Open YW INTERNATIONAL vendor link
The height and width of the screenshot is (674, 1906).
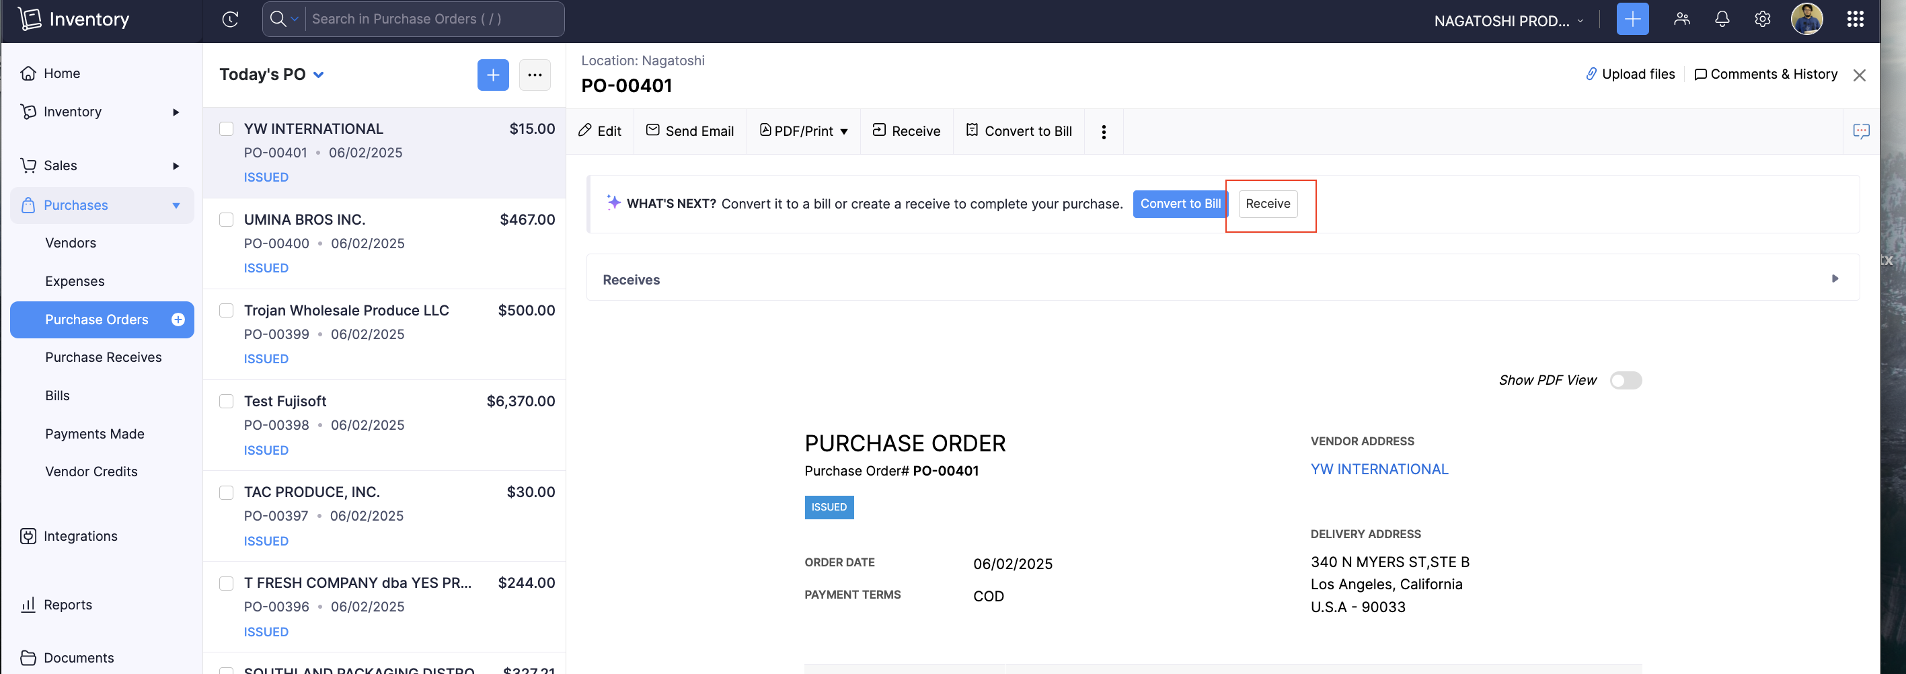pos(1379,470)
